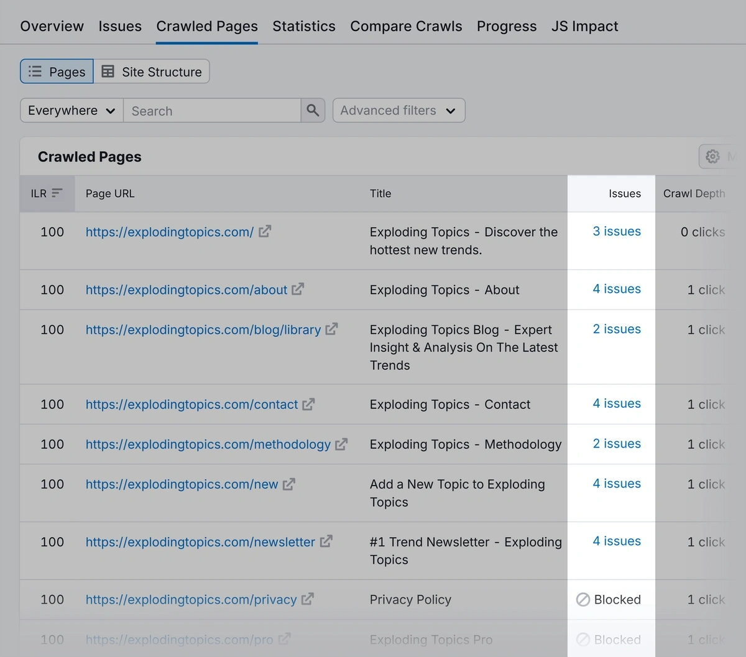Open the explodingtopics.com/about URL link
This screenshot has width=746, height=657.
point(186,290)
